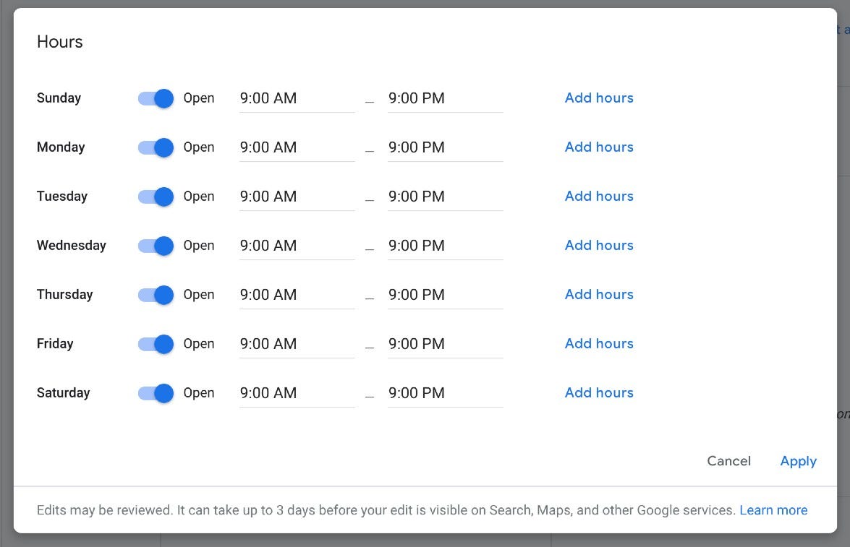Screen dimensions: 850x547
Task: Open Saturday opening time selector
Action: pyautogui.click(x=297, y=393)
